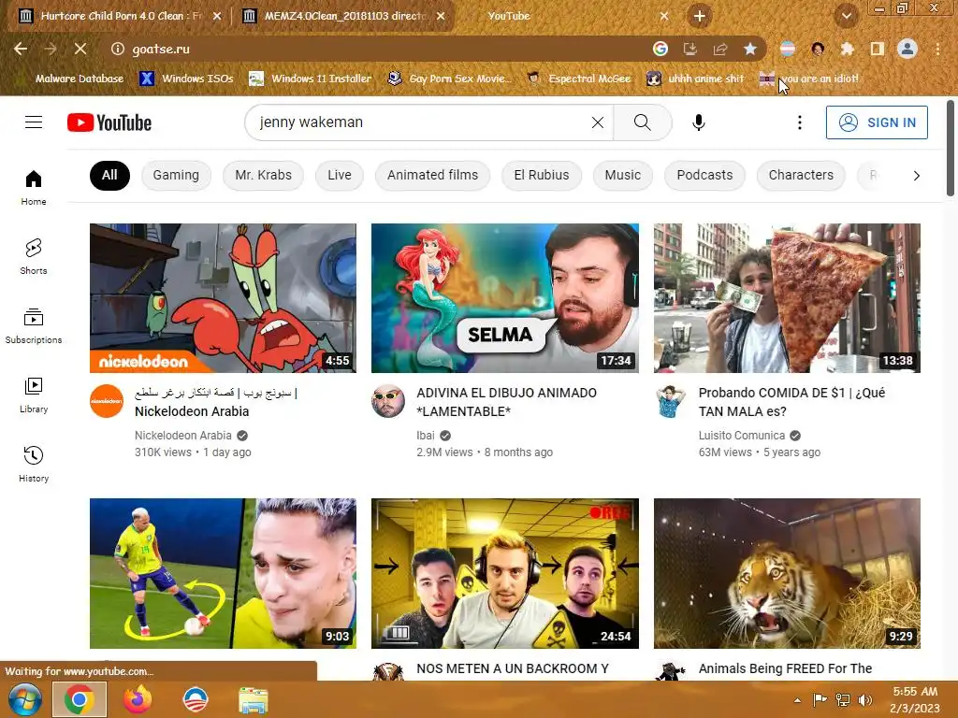958x718 pixels.
Task: Select the Characters filter chip
Action: click(x=801, y=175)
